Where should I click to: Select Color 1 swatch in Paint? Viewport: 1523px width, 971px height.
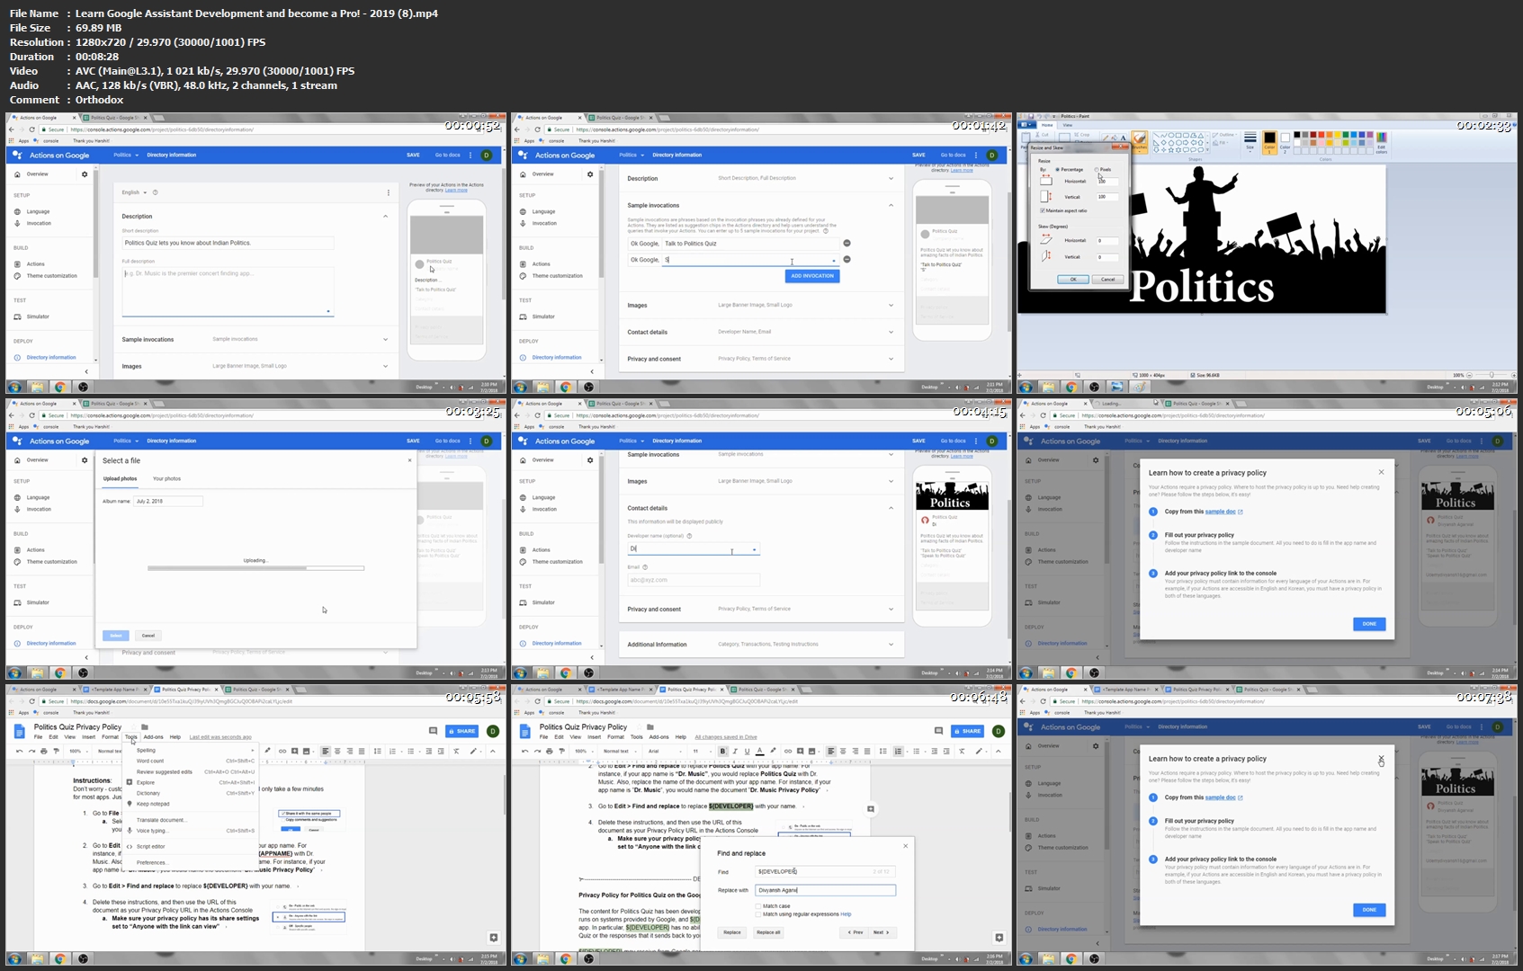tap(1269, 142)
